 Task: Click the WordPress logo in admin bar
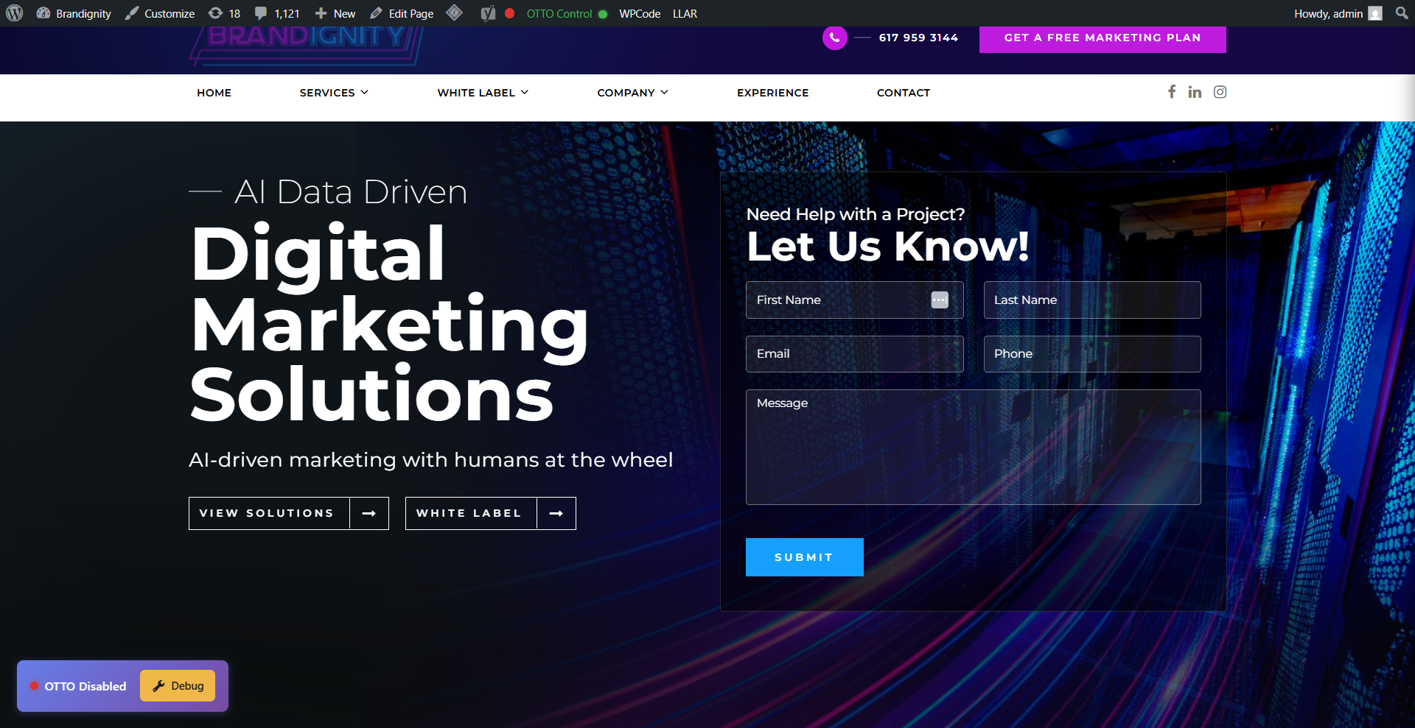click(15, 13)
